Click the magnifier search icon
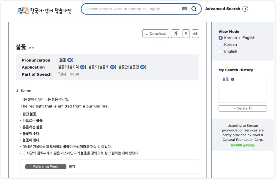Viewport: 276px width, 179px height. [194, 9]
